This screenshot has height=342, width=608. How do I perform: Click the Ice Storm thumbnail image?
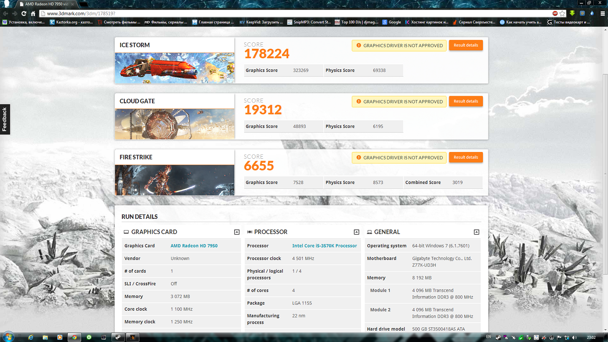coord(175,68)
